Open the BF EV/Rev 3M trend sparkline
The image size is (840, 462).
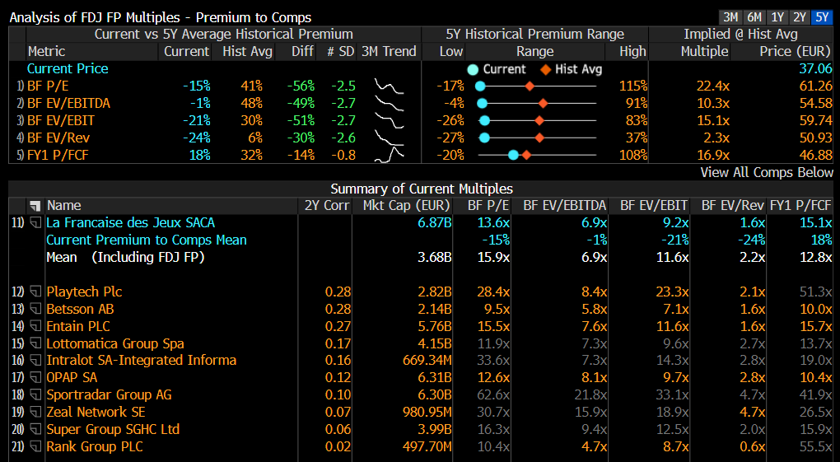coord(389,138)
